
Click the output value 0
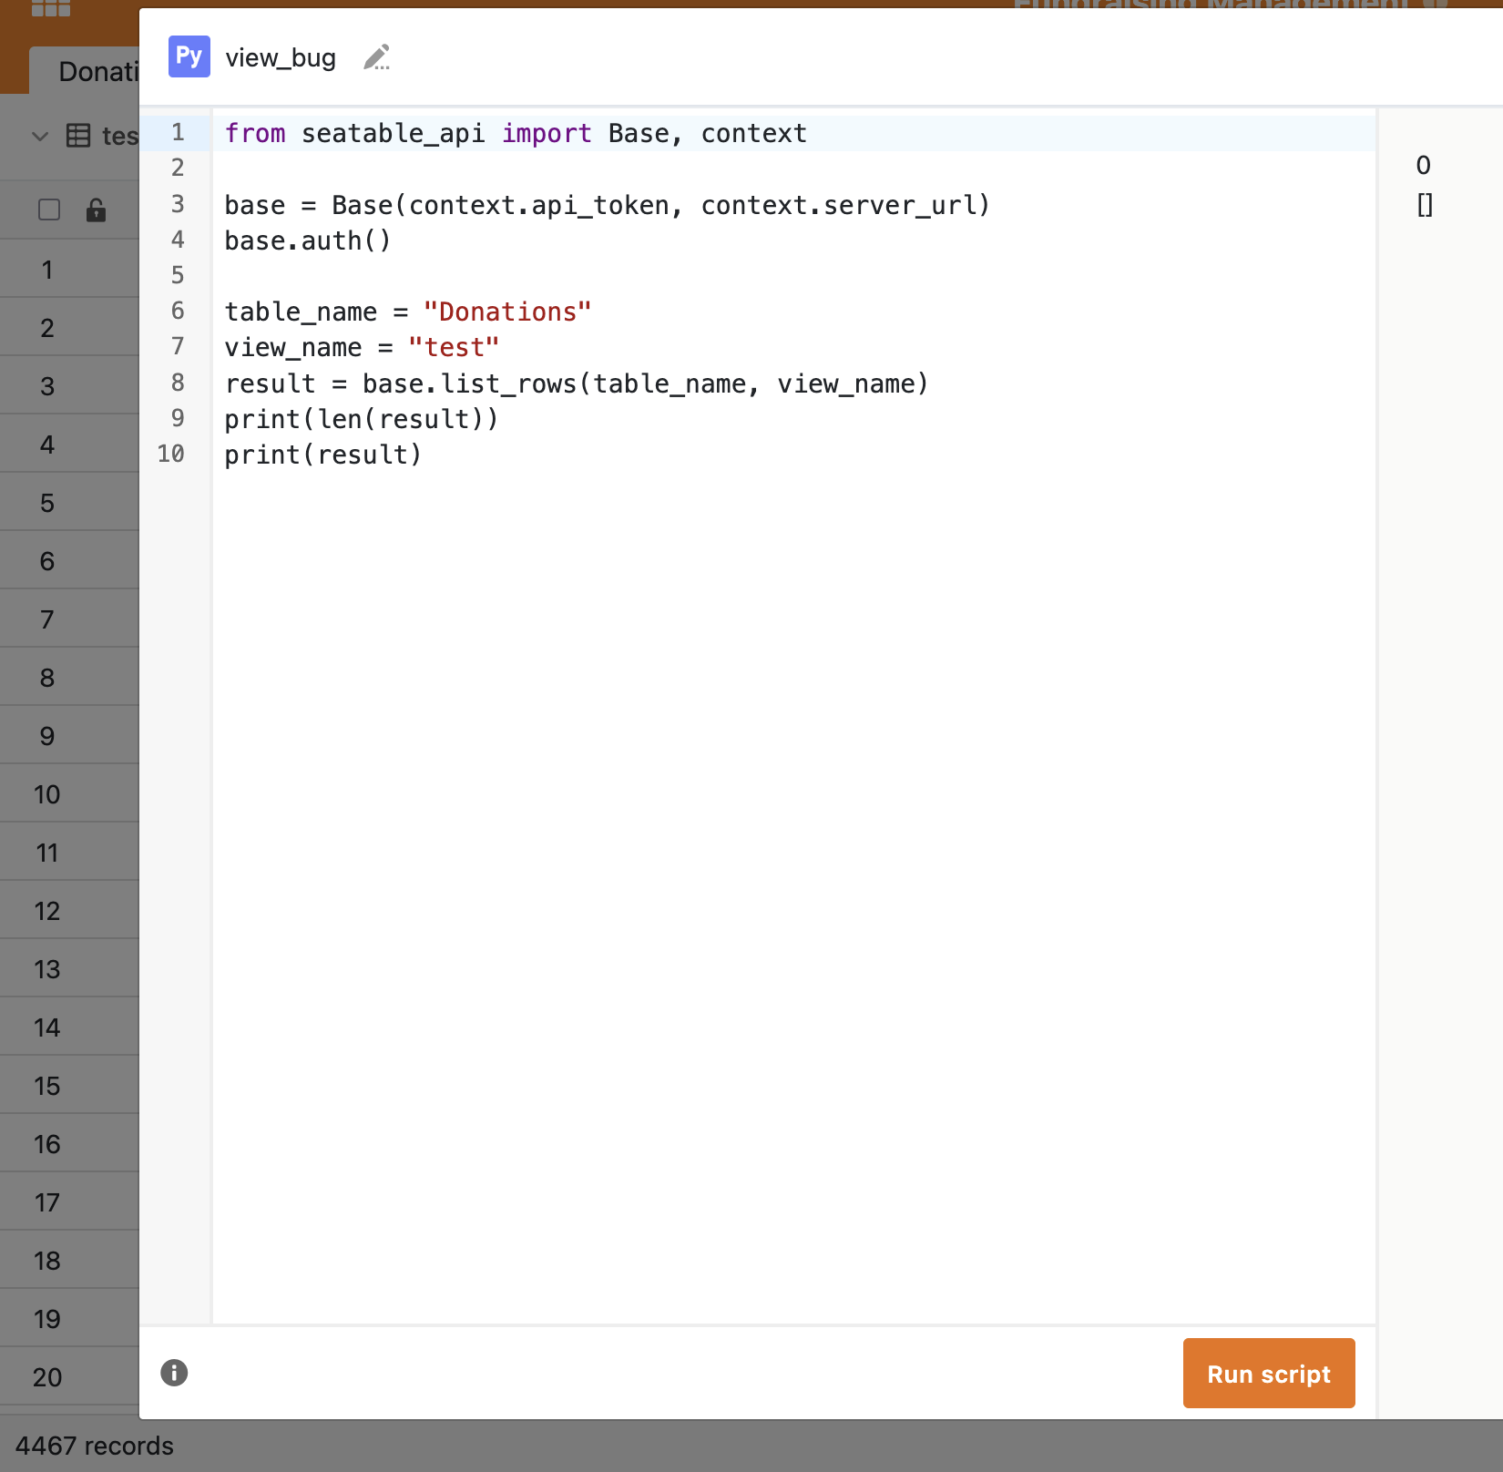(1423, 166)
